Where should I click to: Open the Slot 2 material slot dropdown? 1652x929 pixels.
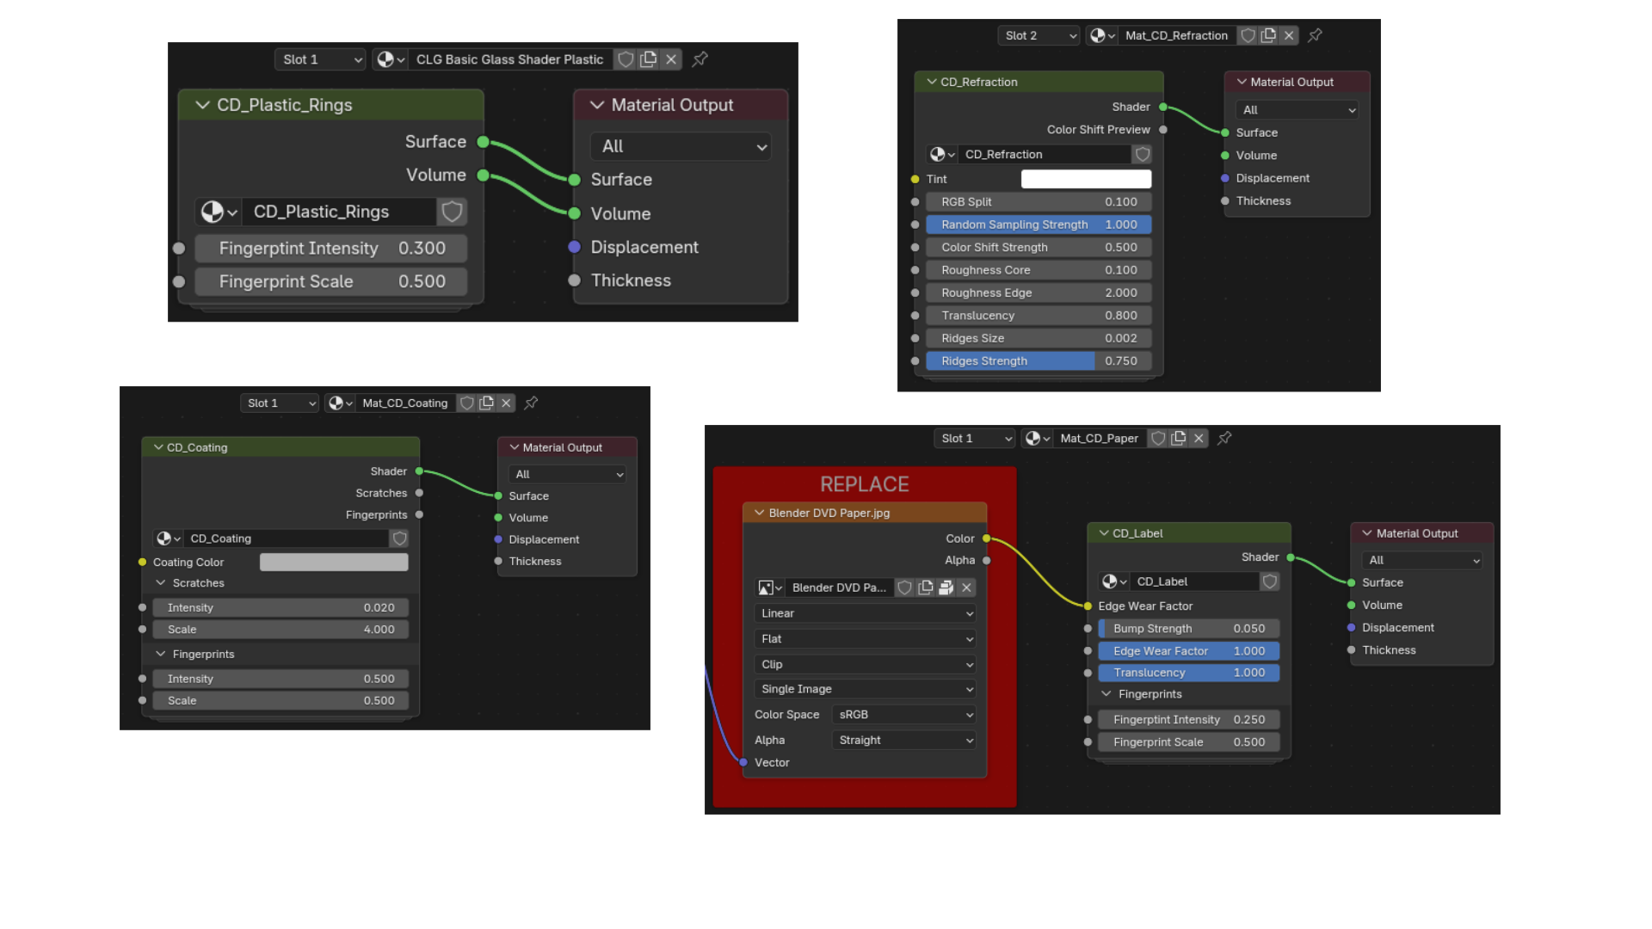point(1039,35)
